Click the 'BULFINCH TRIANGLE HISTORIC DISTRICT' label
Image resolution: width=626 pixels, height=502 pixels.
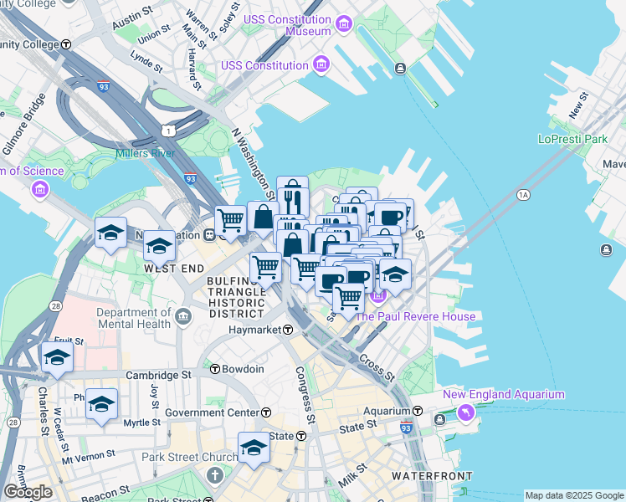237,298
